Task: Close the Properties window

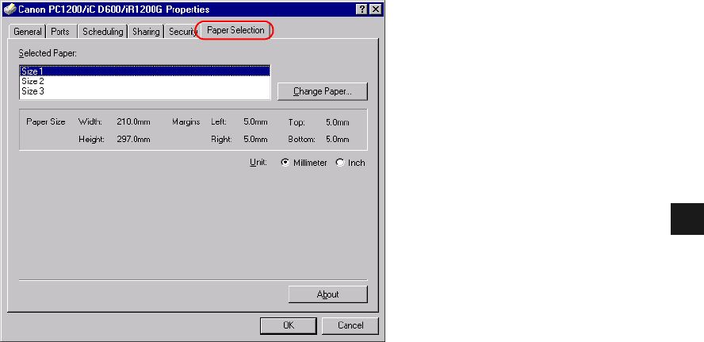Action: (x=375, y=10)
